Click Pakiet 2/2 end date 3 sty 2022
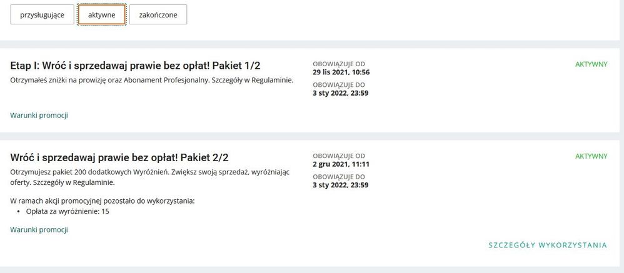This screenshot has height=273, width=624. [340, 185]
